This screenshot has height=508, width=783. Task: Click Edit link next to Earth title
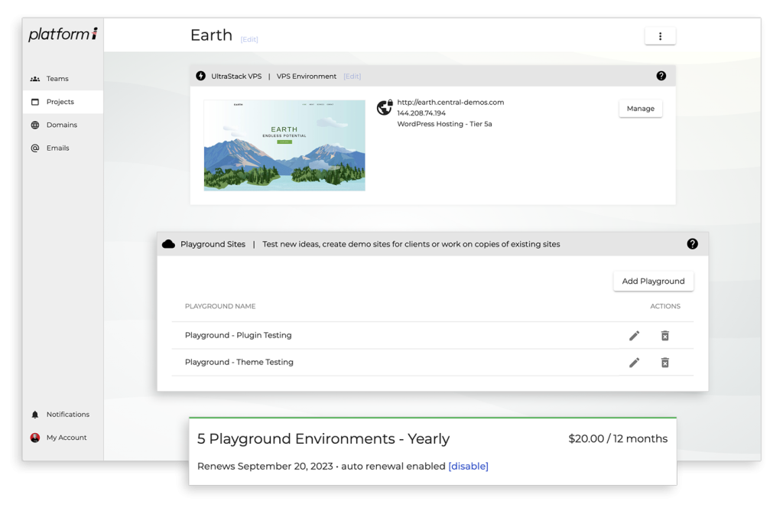[x=249, y=39]
